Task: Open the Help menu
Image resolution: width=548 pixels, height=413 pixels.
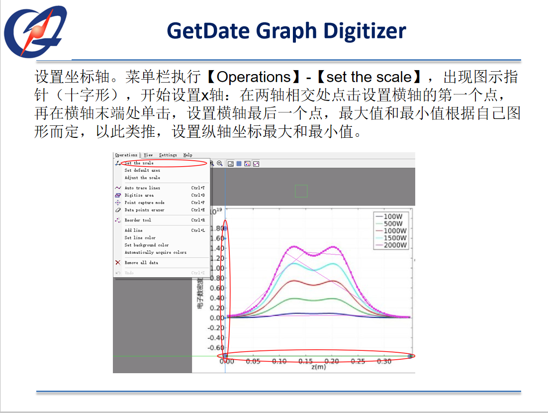Action: click(187, 155)
